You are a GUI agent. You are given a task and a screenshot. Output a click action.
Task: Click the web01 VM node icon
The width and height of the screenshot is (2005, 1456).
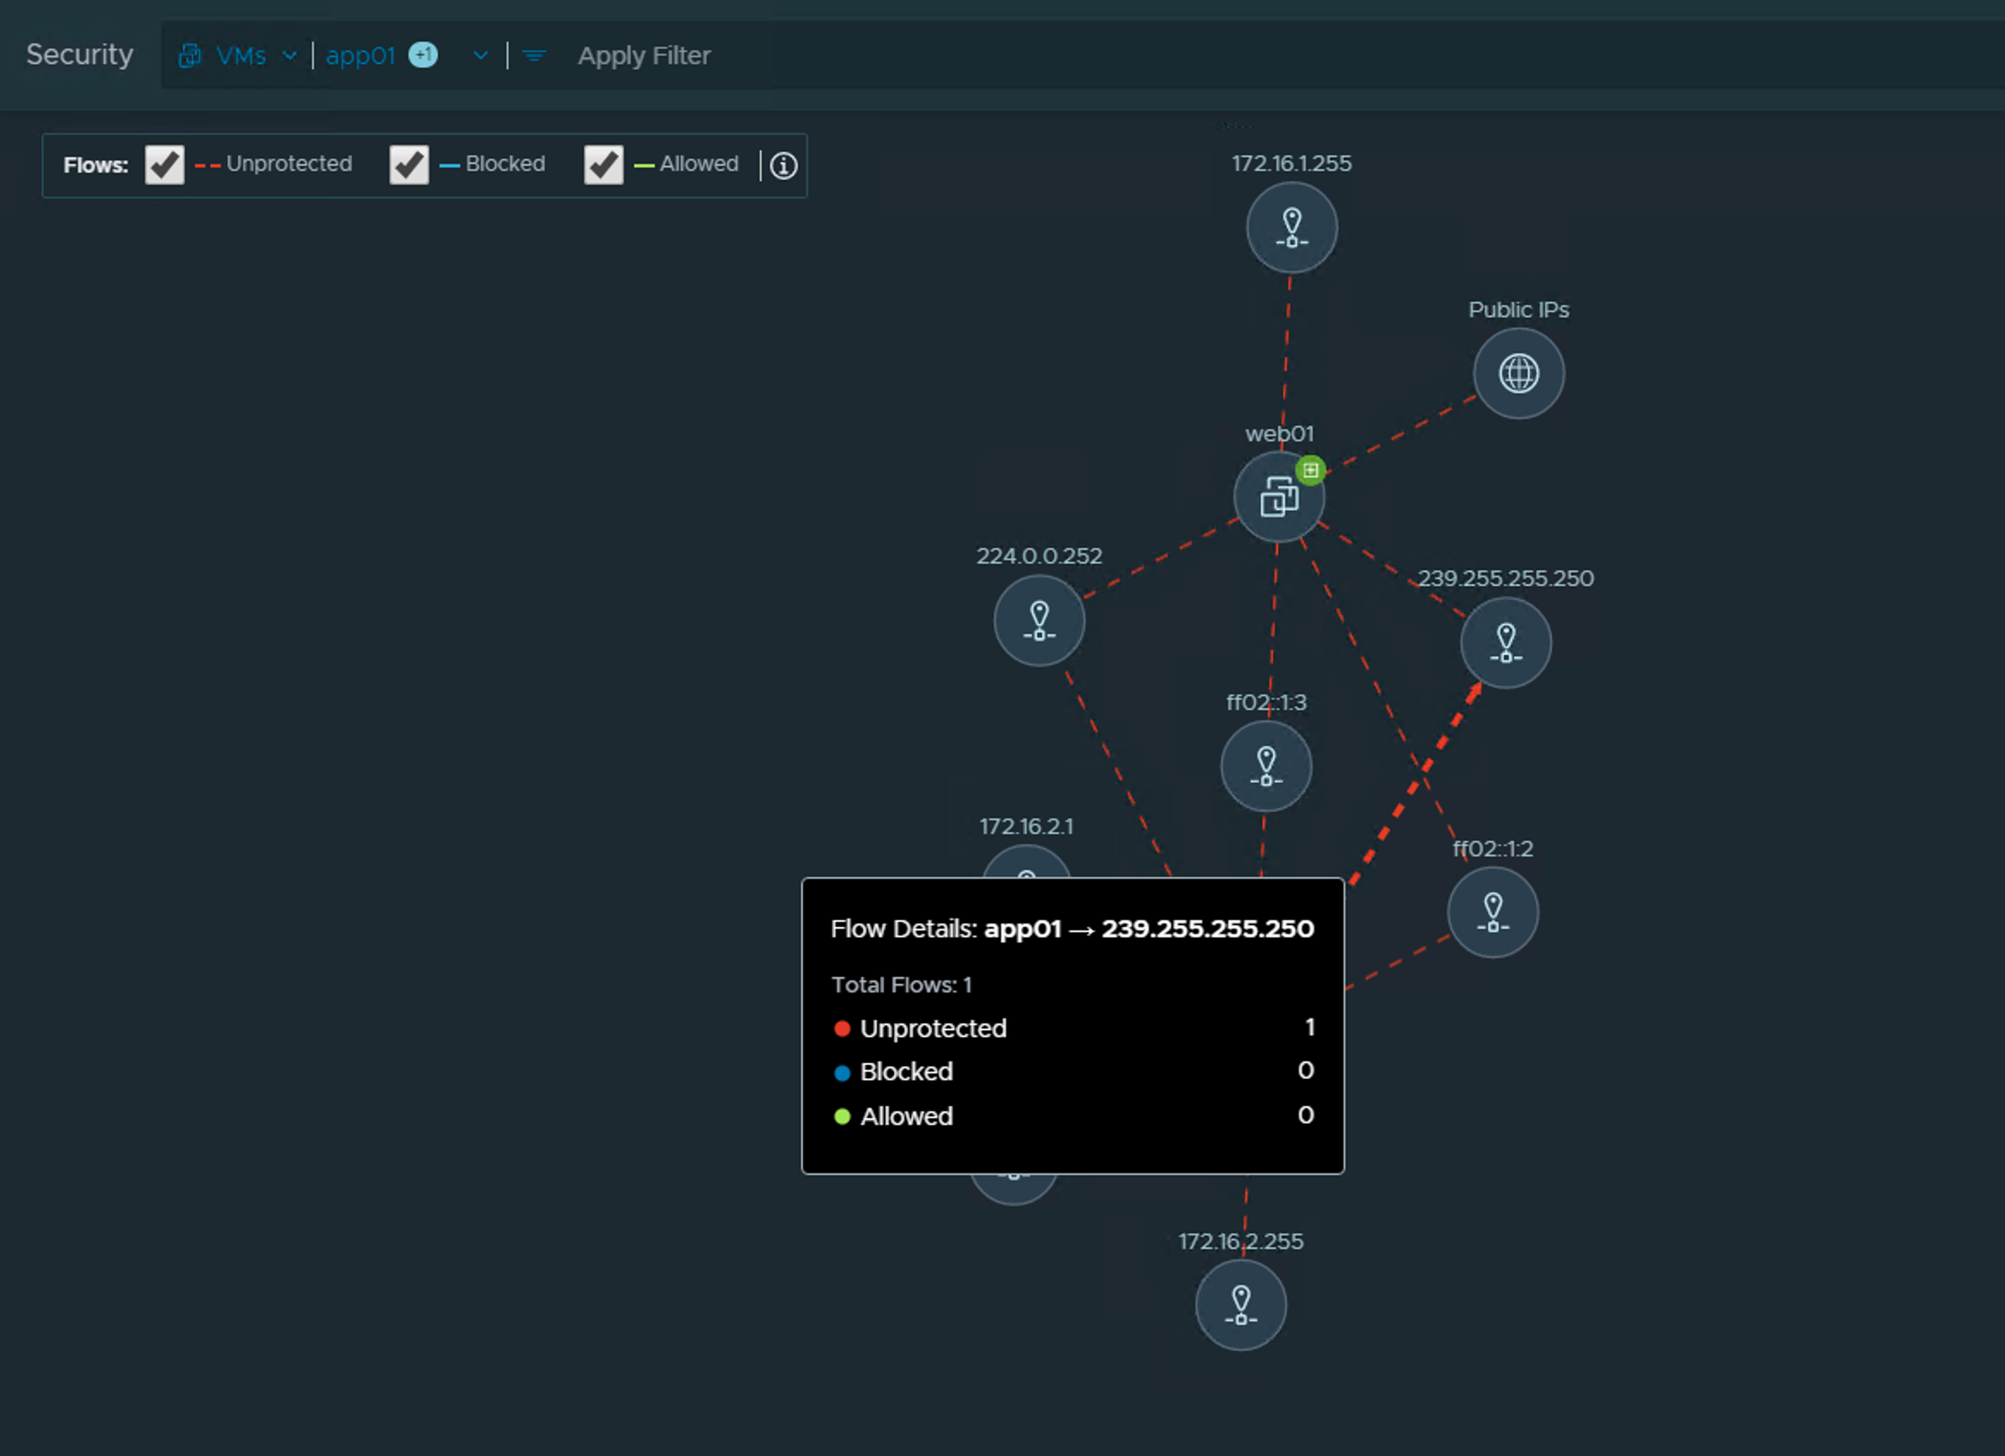tap(1278, 497)
